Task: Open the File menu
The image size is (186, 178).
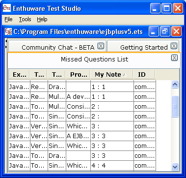Action: tap(8, 19)
